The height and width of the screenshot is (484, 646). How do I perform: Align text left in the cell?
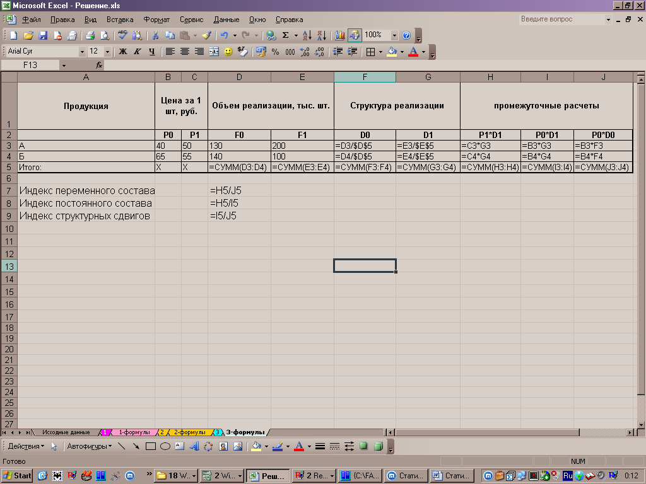[x=170, y=52]
